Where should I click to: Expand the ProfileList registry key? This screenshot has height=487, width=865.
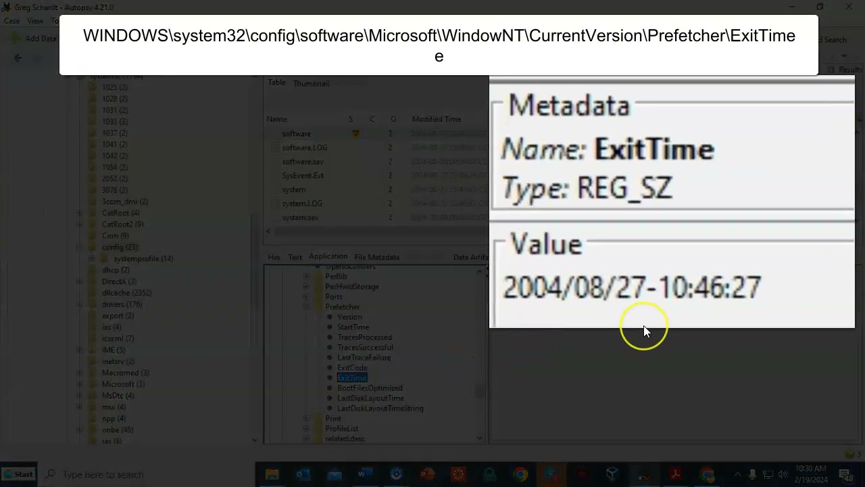(306, 429)
